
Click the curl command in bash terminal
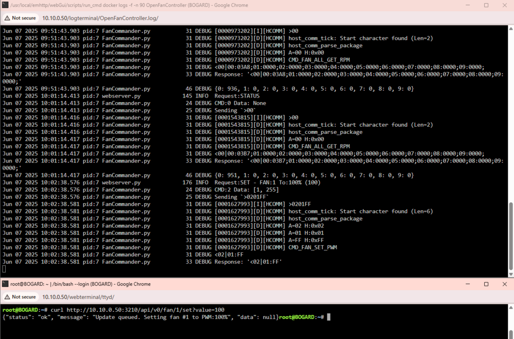click(137, 310)
